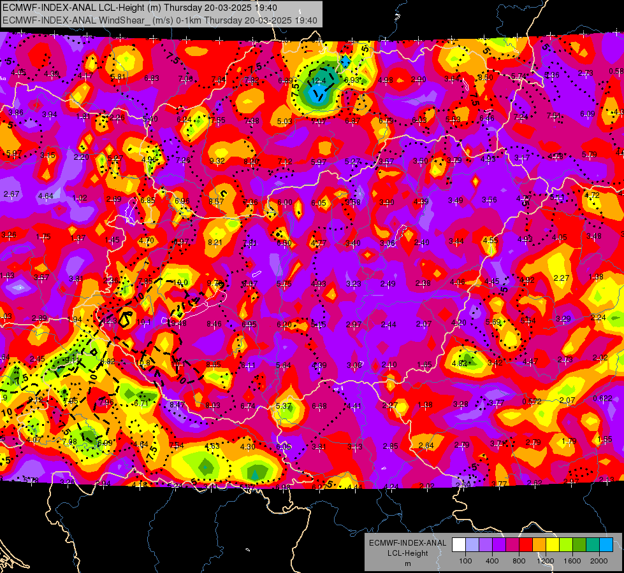Viewport: 624px width, 573px height.
Task: Click the 2.20 grid value
Action: click(81, 157)
